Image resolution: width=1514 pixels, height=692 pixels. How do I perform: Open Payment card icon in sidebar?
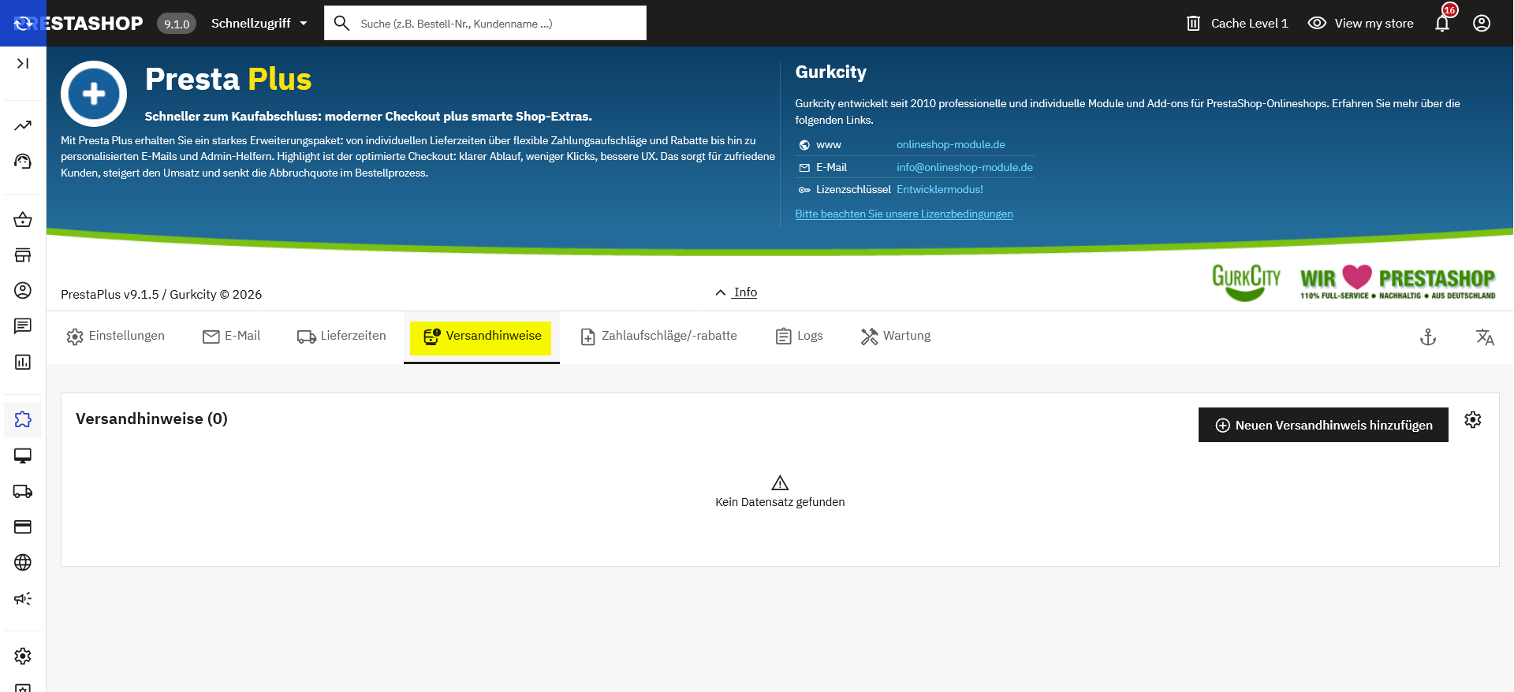pos(23,527)
